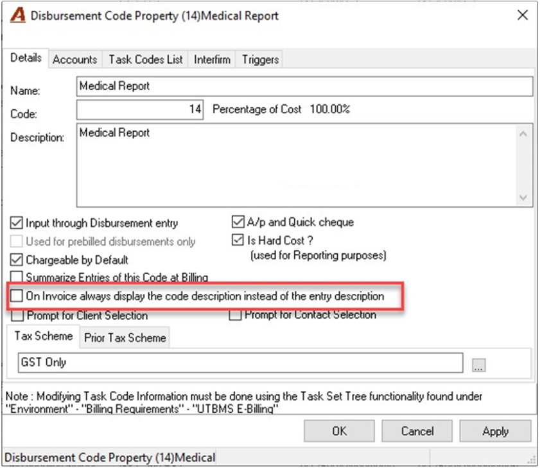This screenshot has width=542, height=470.
Task: Open the Tax Scheme browse ellipsis button
Action: [478, 365]
